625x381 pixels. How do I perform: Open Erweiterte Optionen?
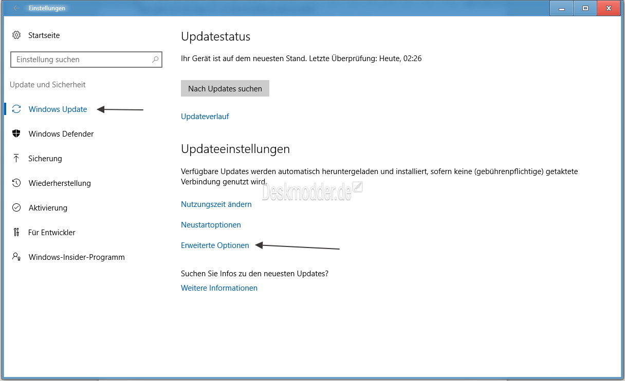click(215, 245)
